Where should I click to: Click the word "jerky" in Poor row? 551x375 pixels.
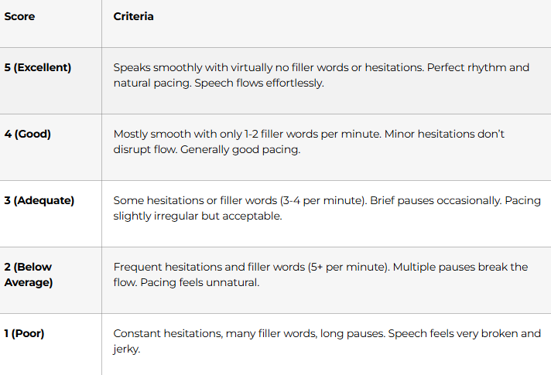(x=126, y=349)
